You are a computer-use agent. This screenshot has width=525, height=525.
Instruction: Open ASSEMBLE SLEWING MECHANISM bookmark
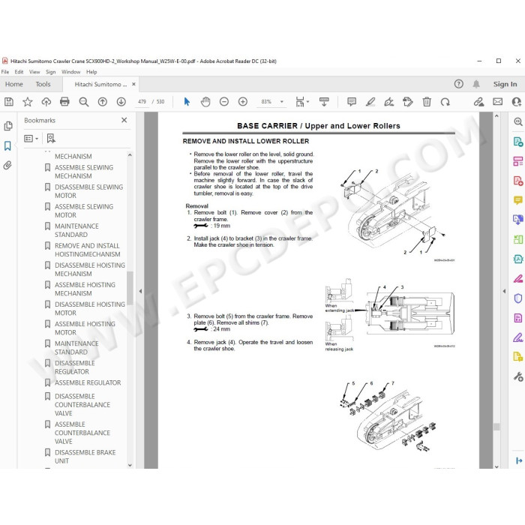point(84,172)
